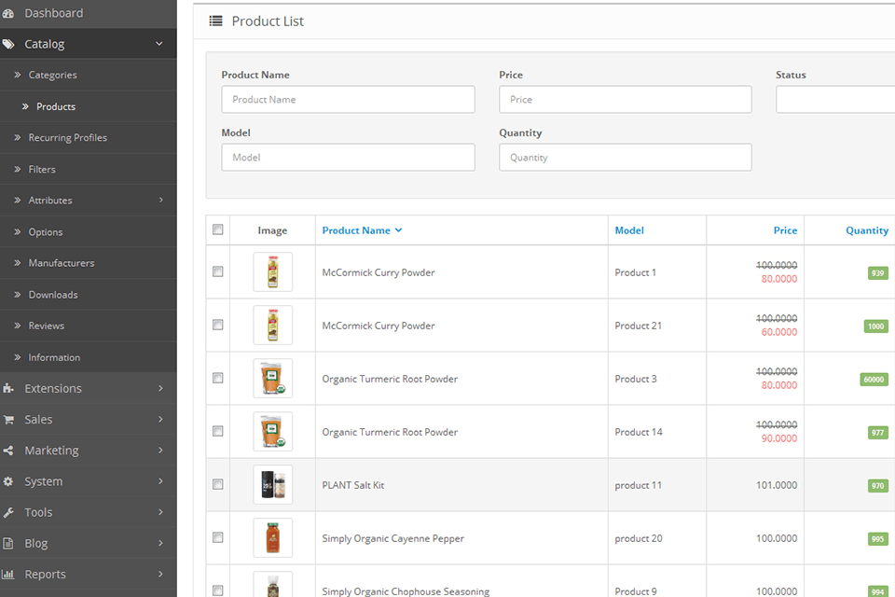Click the double-arrow icon beside Manufacturers
895x597 pixels.
click(18, 263)
